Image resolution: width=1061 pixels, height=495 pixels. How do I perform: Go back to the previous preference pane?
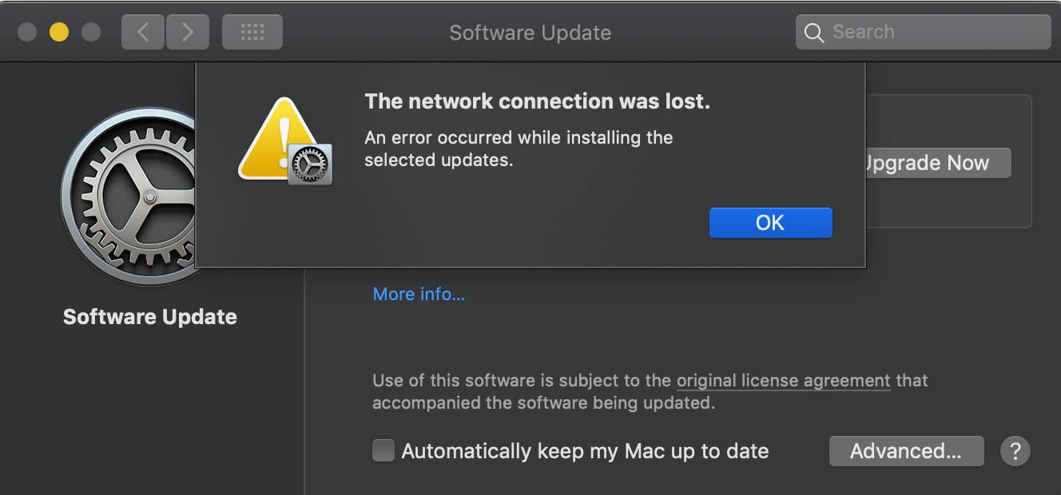pyautogui.click(x=143, y=32)
